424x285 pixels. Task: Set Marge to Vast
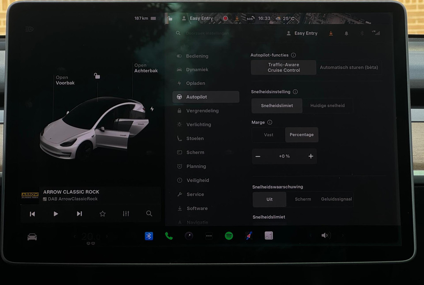268,135
